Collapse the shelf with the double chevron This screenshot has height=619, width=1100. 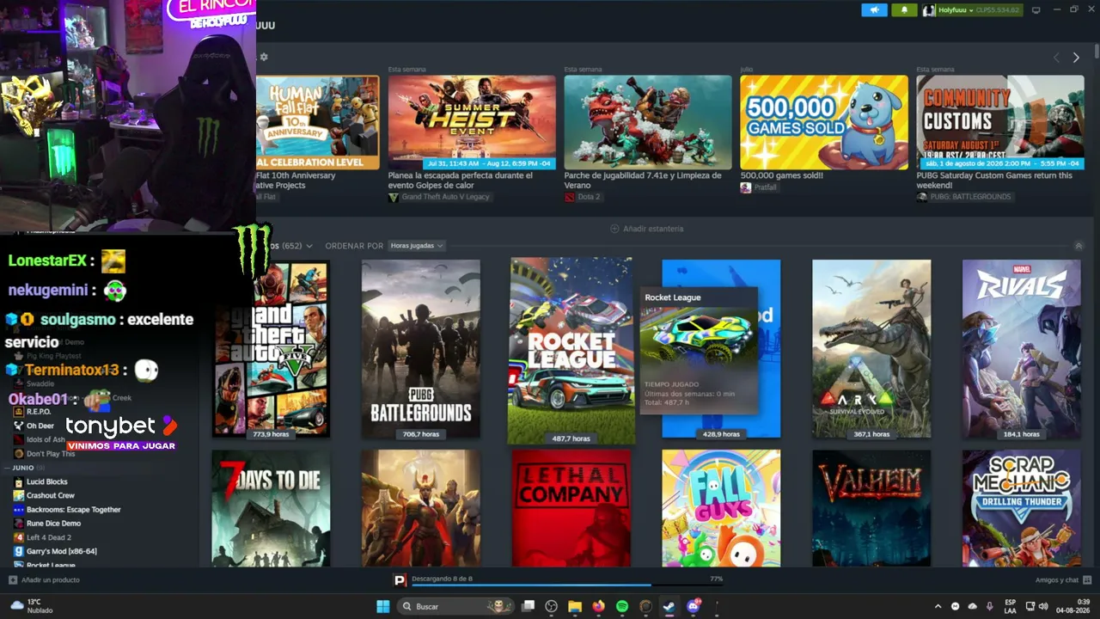click(1079, 246)
